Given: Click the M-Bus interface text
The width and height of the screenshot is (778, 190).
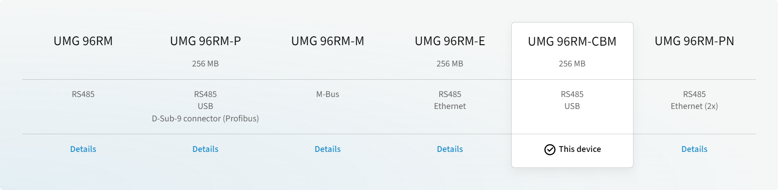Looking at the screenshot, I should pyautogui.click(x=328, y=94).
